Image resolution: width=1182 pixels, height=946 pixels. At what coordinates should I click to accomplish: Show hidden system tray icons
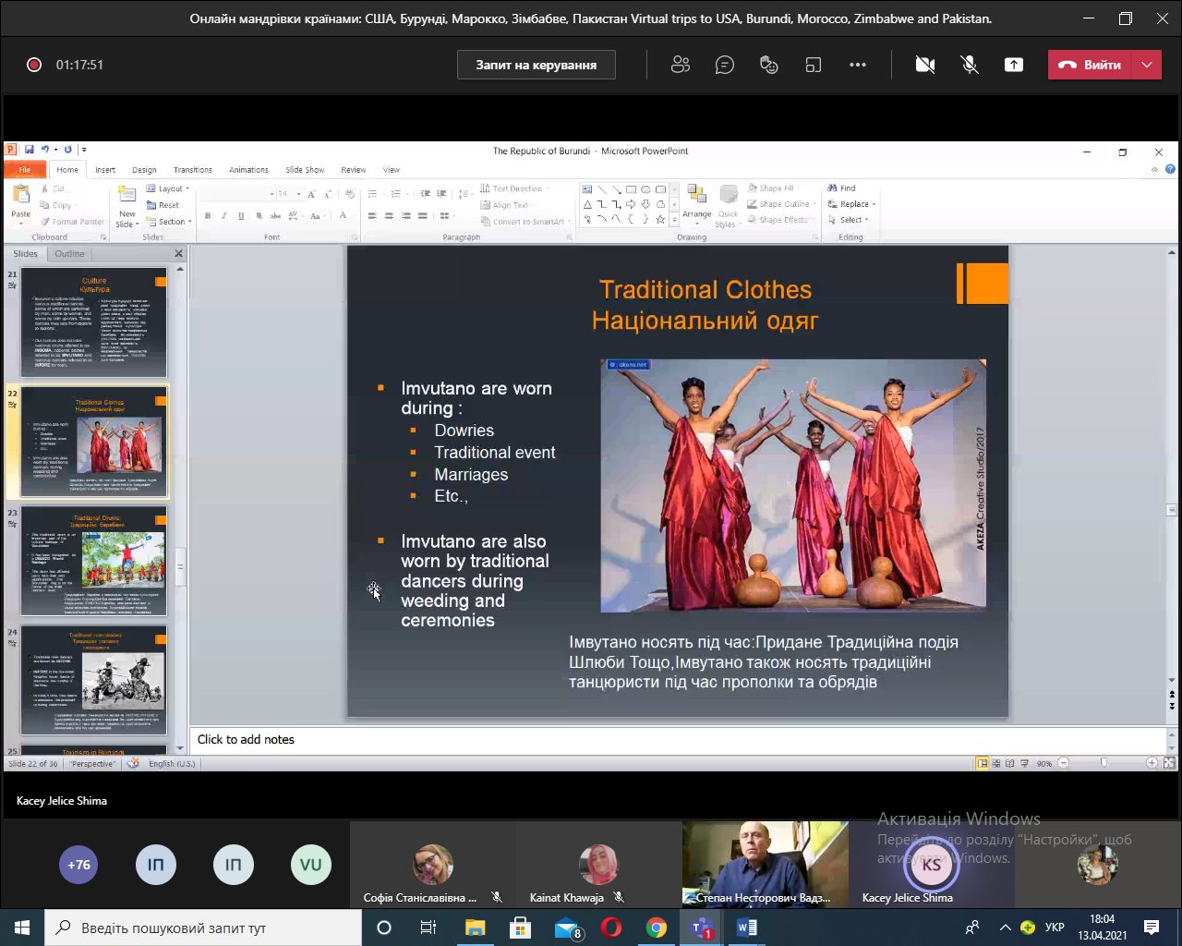pos(1005,928)
